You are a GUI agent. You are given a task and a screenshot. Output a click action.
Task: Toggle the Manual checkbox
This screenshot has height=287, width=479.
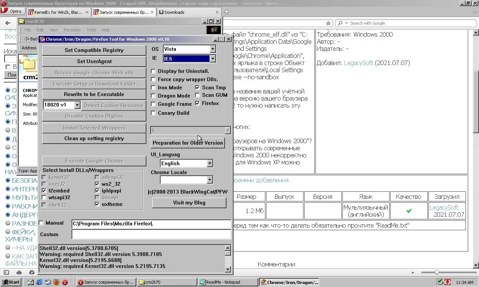click(41, 223)
